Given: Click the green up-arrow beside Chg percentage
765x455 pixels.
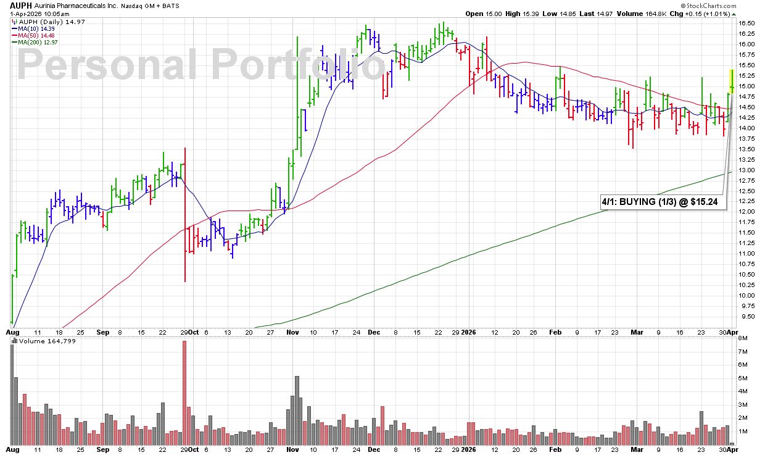Looking at the screenshot, I should [x=733, y=14].
